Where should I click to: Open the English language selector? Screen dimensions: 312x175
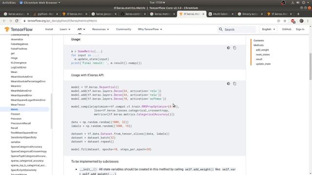coord(268,29)
